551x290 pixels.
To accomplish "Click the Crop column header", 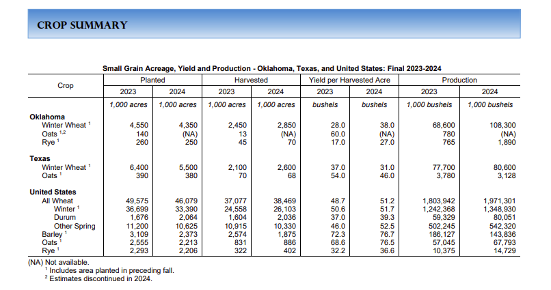I will 66,86.
